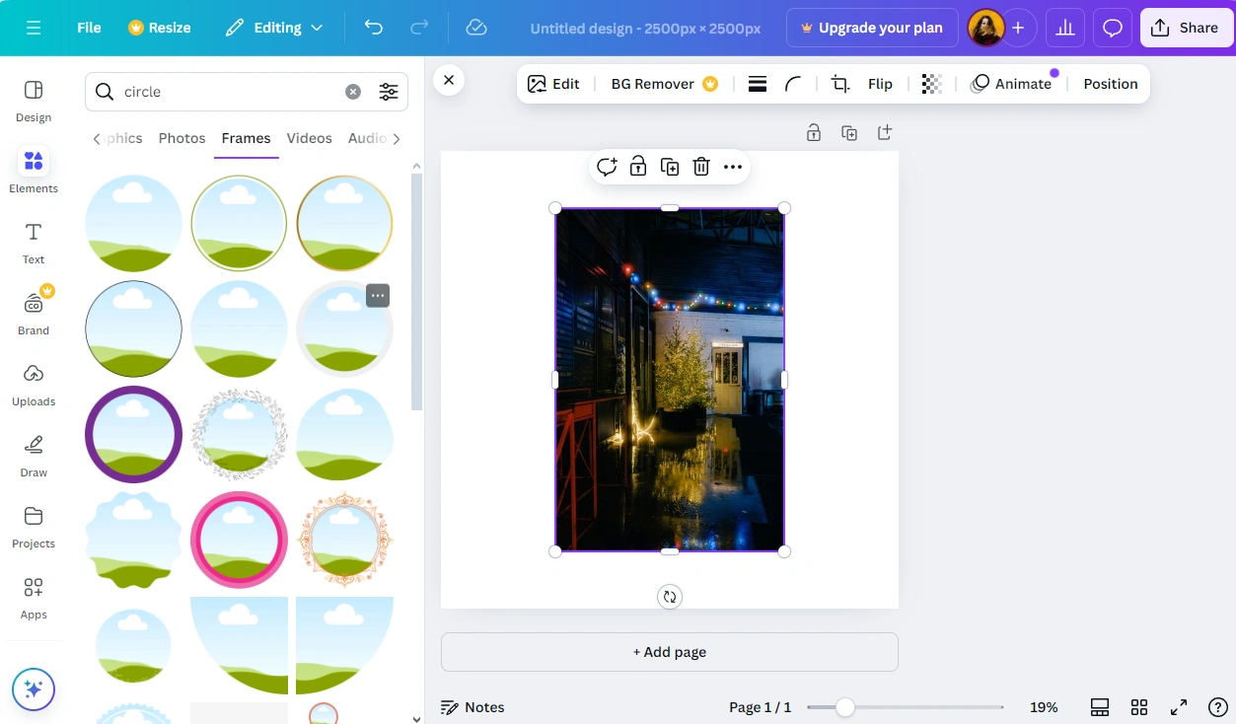Select the pink ring circle frame
The width and height of the screenshot is (1236, 724).
[x=239, y=540]
